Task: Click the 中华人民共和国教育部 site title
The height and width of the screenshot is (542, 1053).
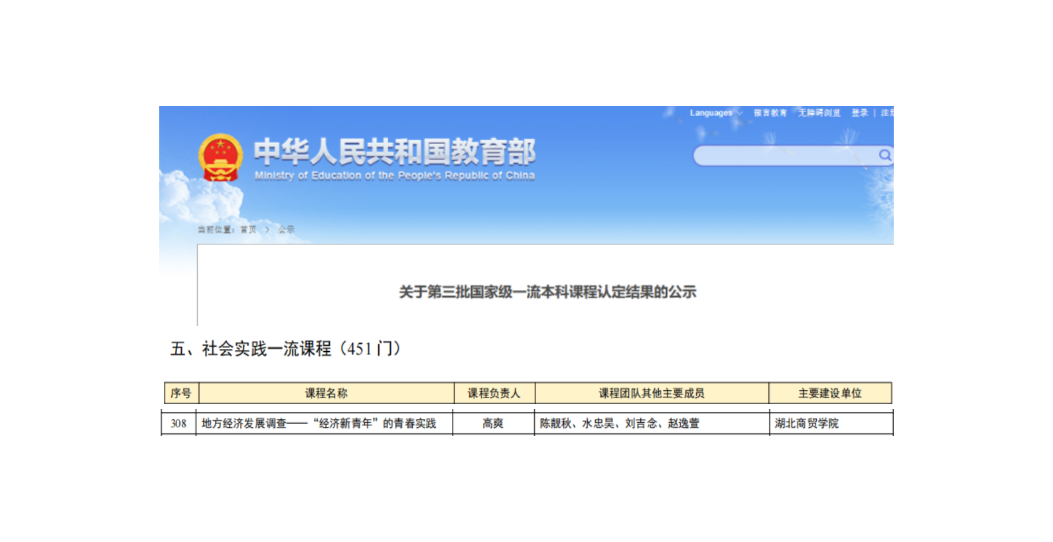Action: [394, 152]
